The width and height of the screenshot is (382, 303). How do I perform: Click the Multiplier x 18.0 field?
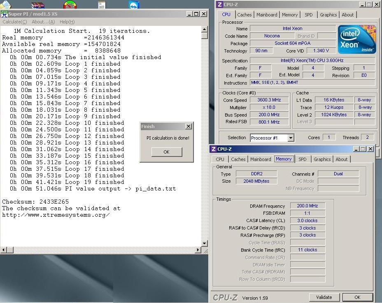coord(269,107)
